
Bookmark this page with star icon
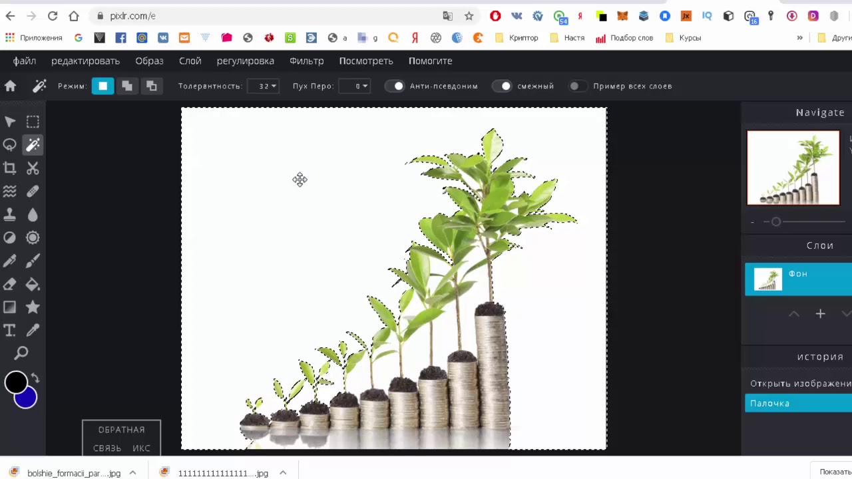click(469, 16)
